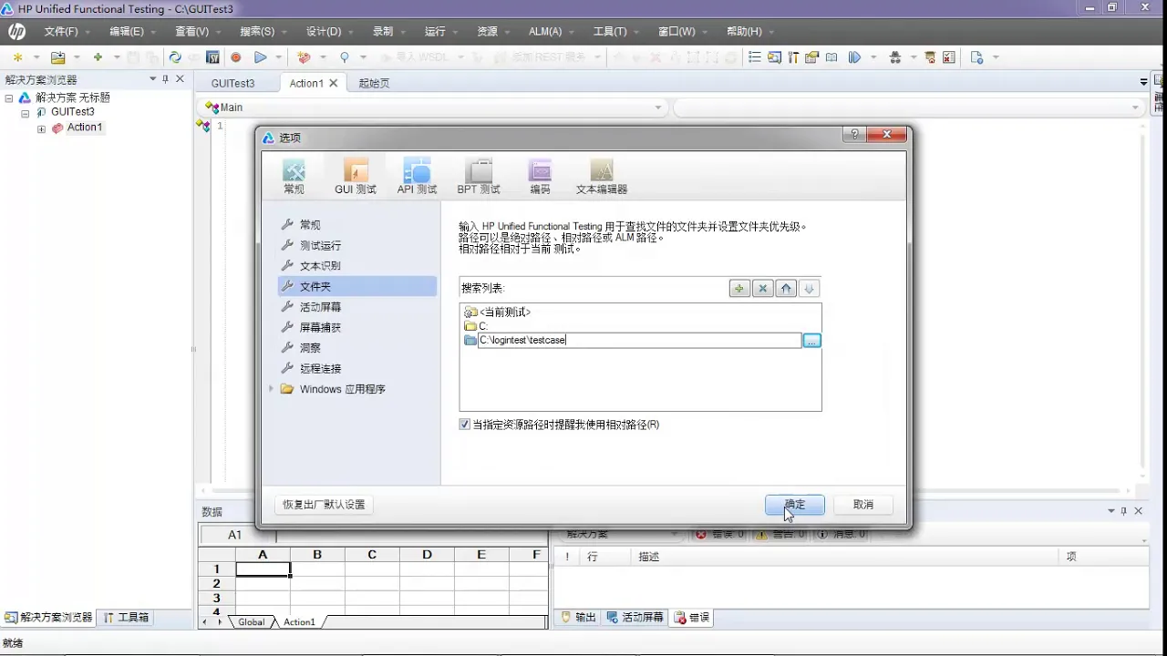Click the help question mark in dialog
The image size is (1167, 656).
click(x=854, y=135)
